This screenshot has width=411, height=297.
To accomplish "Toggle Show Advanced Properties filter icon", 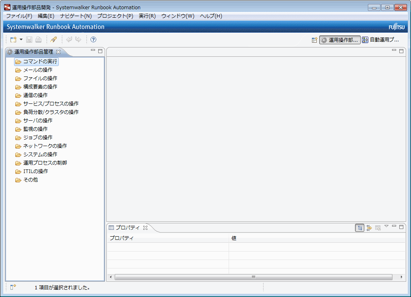I will pos(369,228).
